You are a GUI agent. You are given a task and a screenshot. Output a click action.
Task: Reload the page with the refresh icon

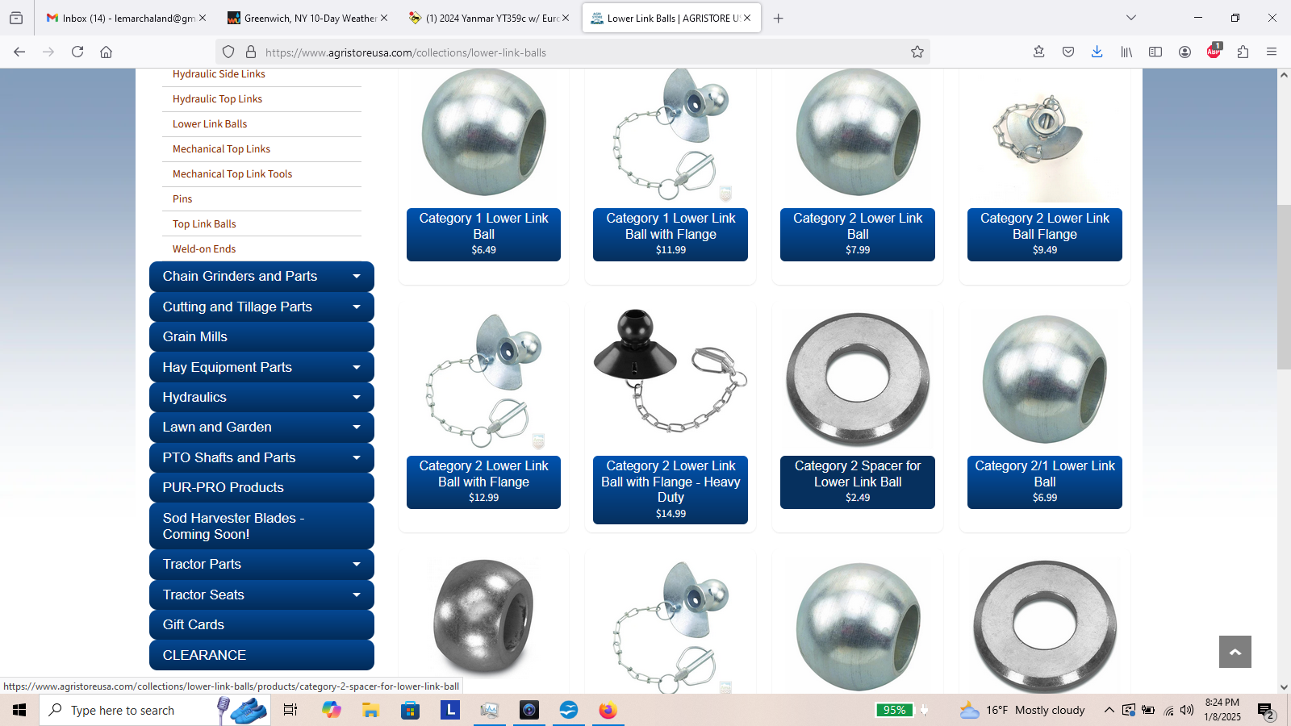[x=77, y=52]
